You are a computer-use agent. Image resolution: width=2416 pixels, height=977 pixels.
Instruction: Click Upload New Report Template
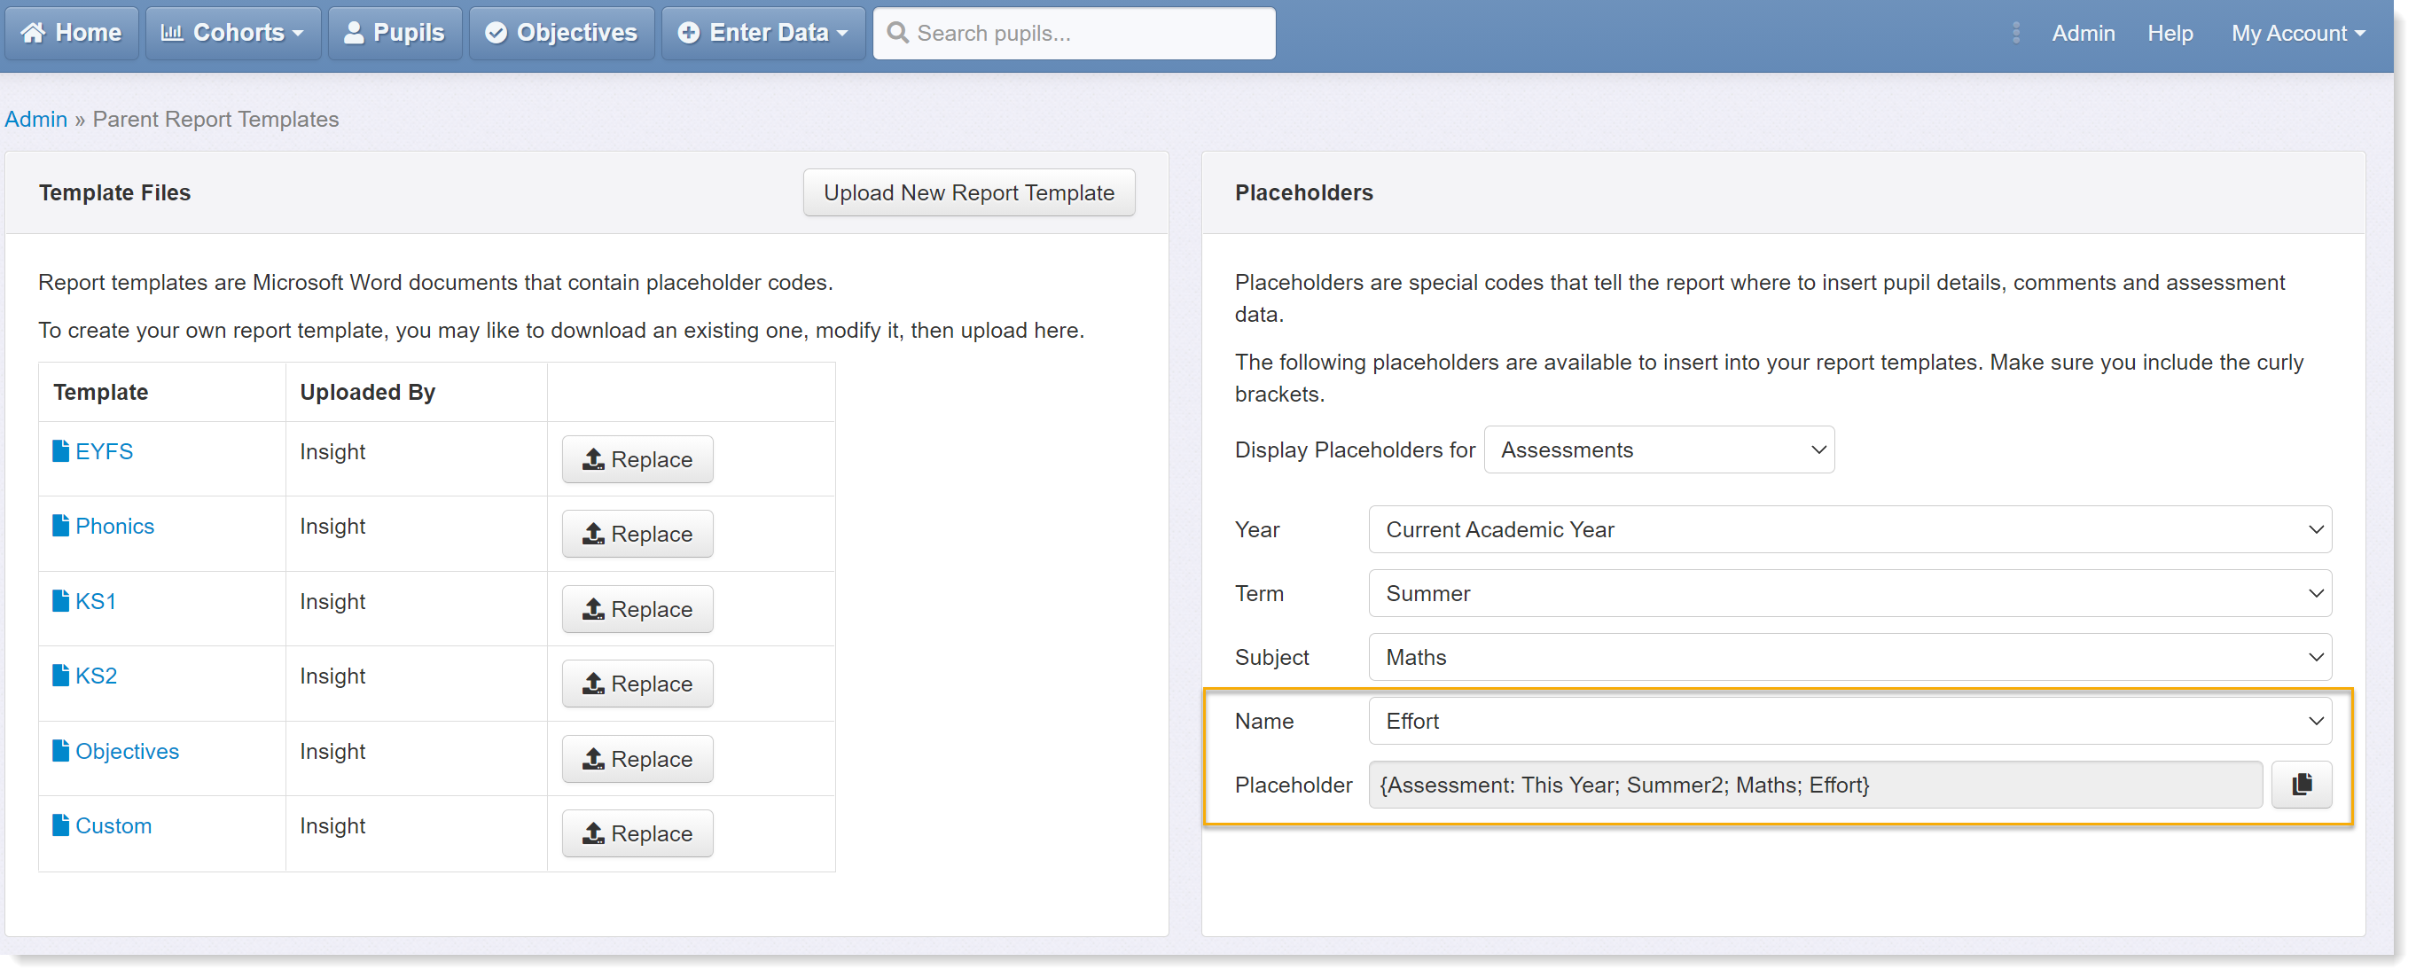tap(969, 192)
